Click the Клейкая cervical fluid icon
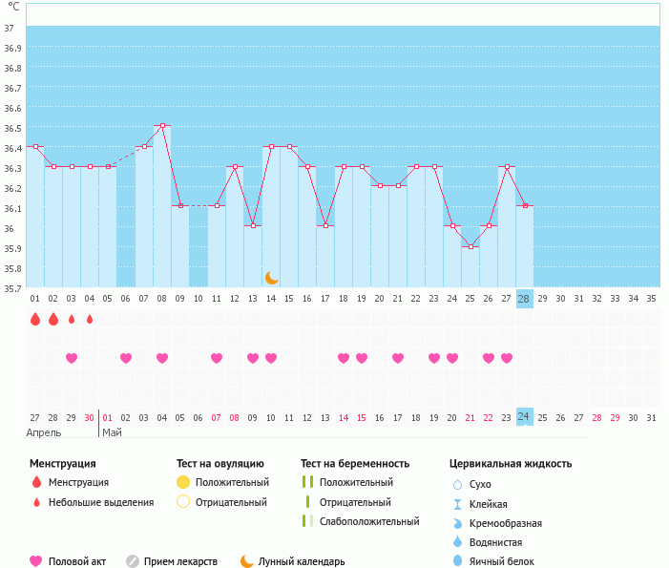The width and height of the screenshot is (669, 568). point(457,504)
